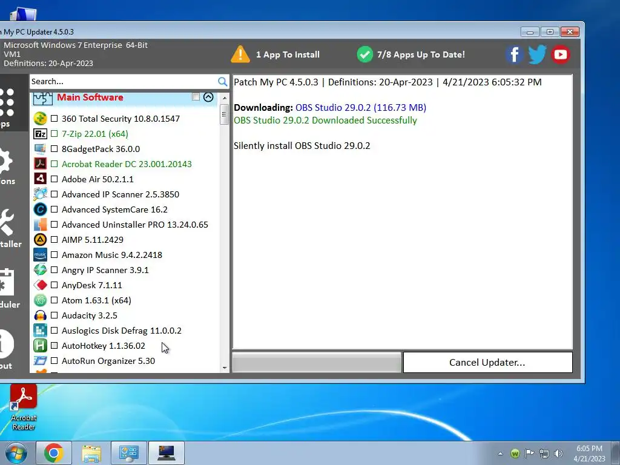The width and height of the screenshot is (620, 465).
Task: Click the Angry IP Scanner icon
Action: click(40, 269)
